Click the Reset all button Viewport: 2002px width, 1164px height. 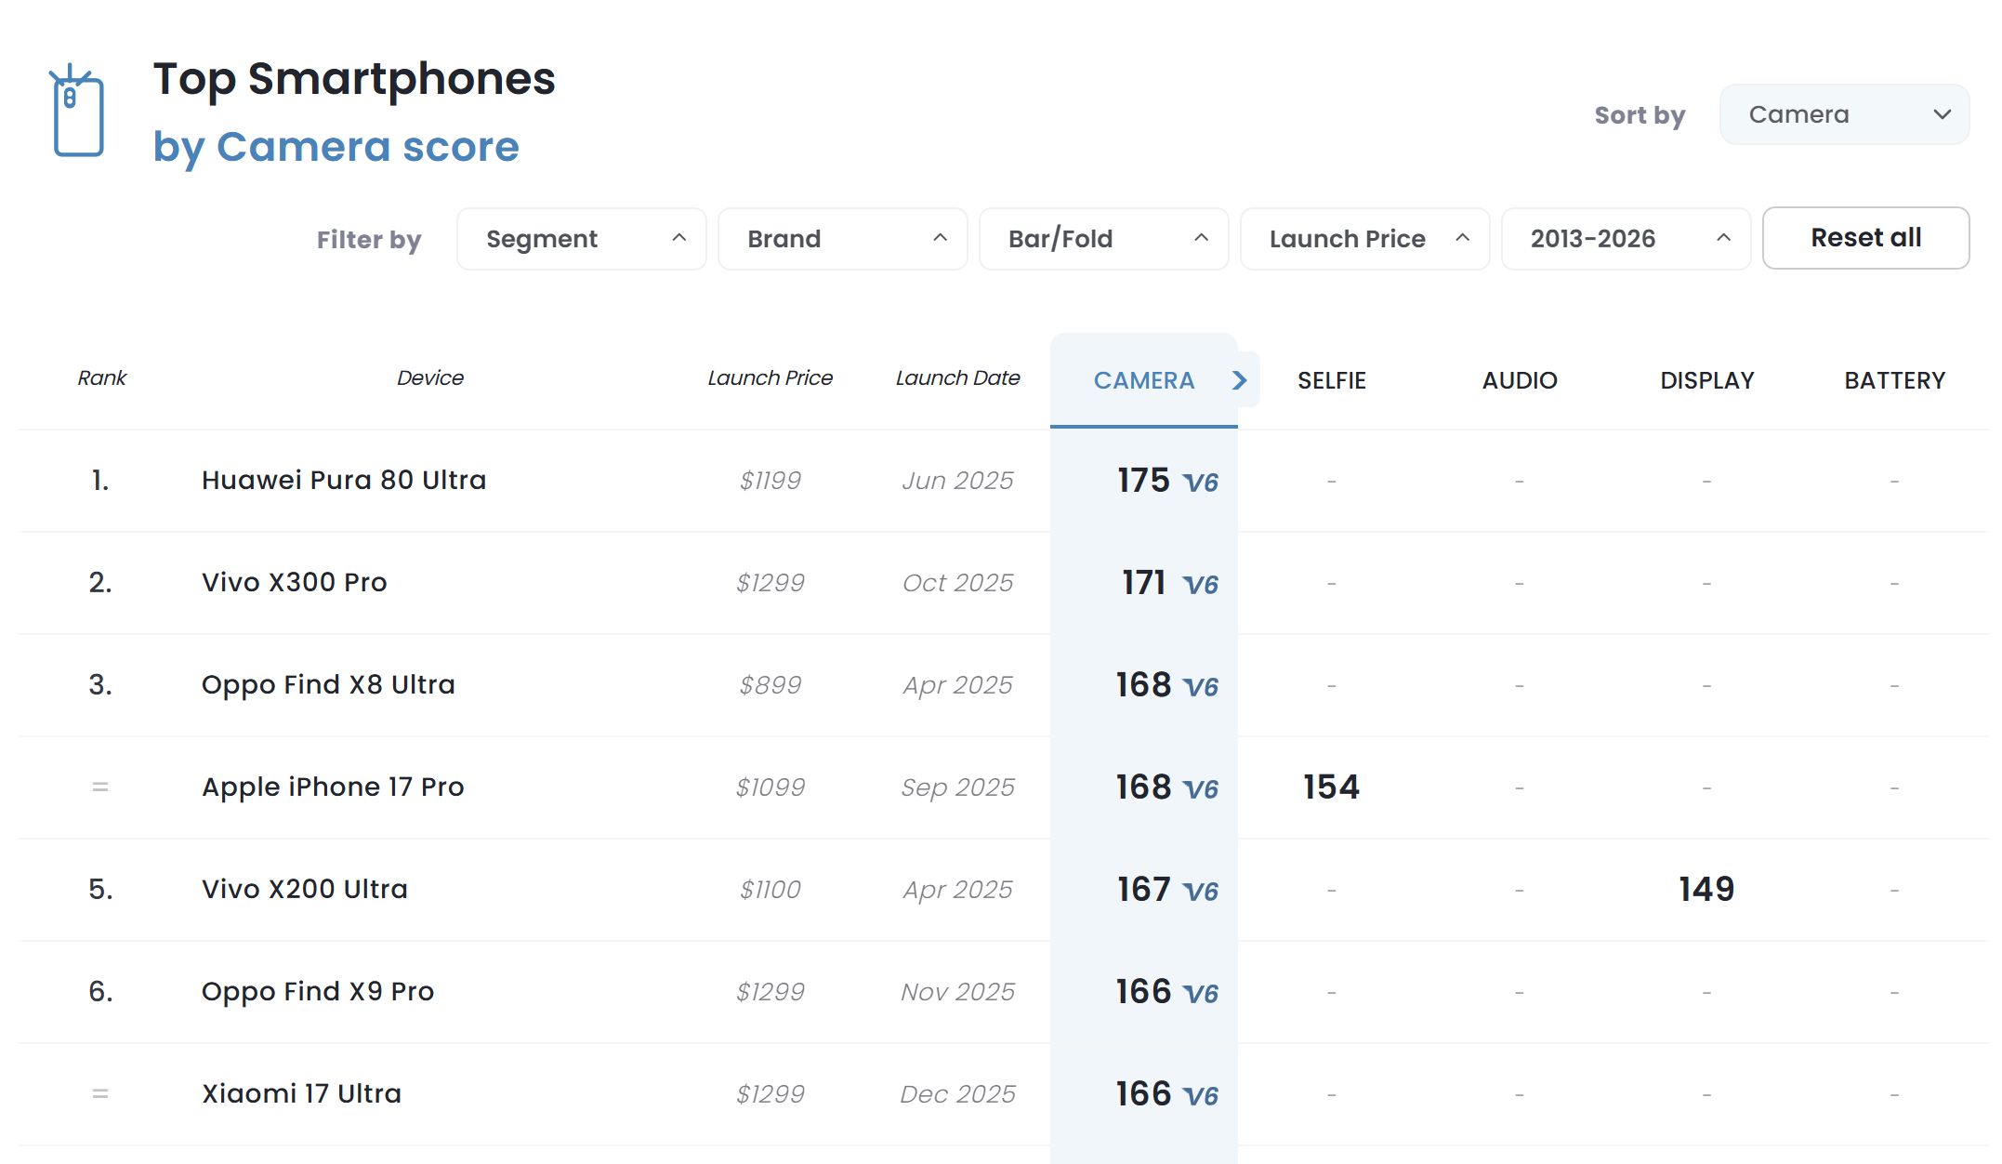(1865, 238)
